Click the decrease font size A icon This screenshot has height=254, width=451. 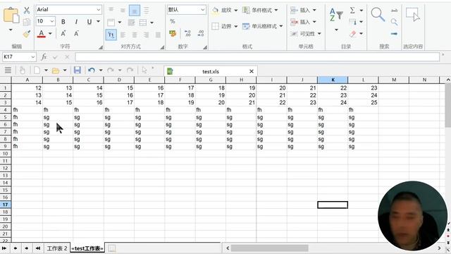point(76,34)
